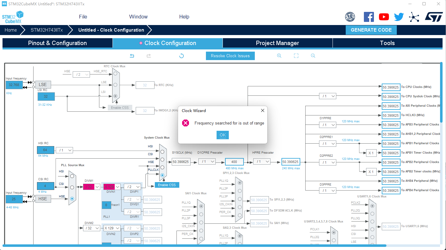
Task: Click the 400 D1CPRE output frequency field
Action: [234, 162]
